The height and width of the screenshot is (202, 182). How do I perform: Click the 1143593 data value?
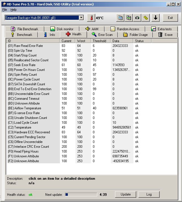coord(118,65)
